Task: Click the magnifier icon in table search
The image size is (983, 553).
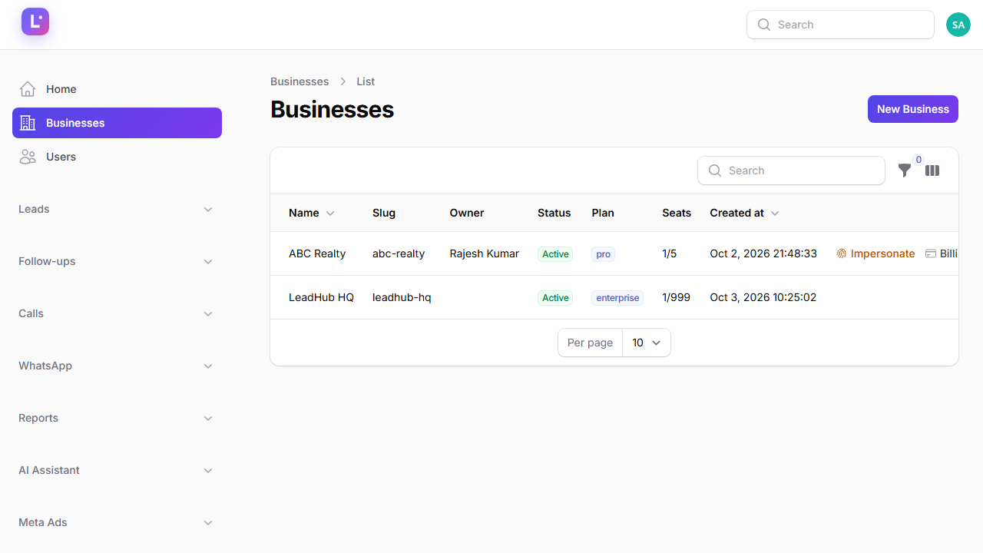Action: coord(715,171)
